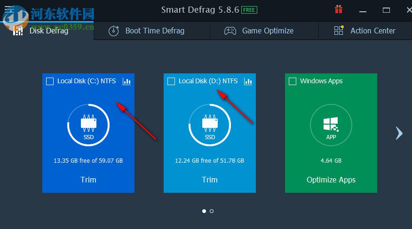Click the Game Optimize gamepad icon
412x229 pixels.
tap(230, 31)
